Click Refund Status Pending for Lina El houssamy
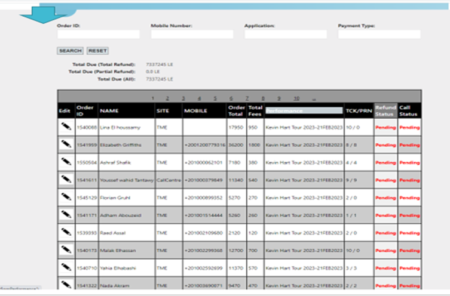Screen dimensions: 450x296 coord(385,128)
